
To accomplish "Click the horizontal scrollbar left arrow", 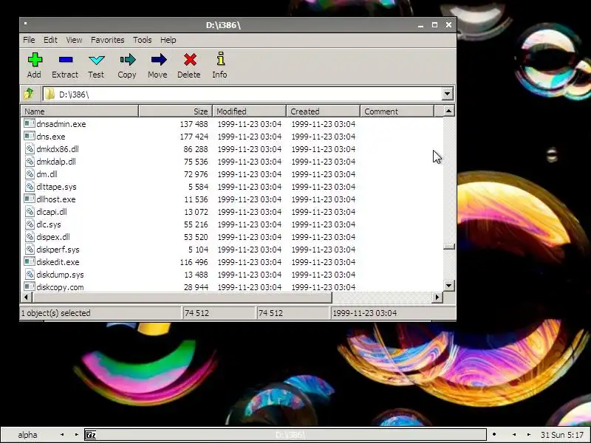I will (26, 298).
